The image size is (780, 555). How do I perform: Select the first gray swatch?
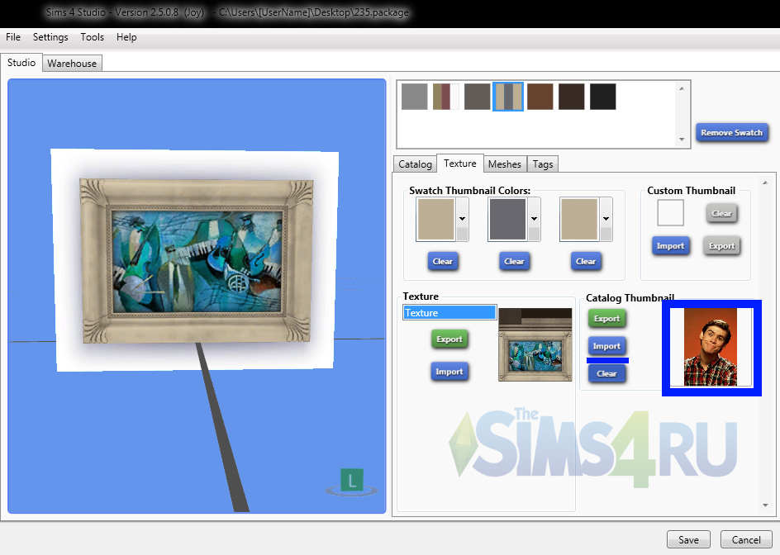(414, 97)
